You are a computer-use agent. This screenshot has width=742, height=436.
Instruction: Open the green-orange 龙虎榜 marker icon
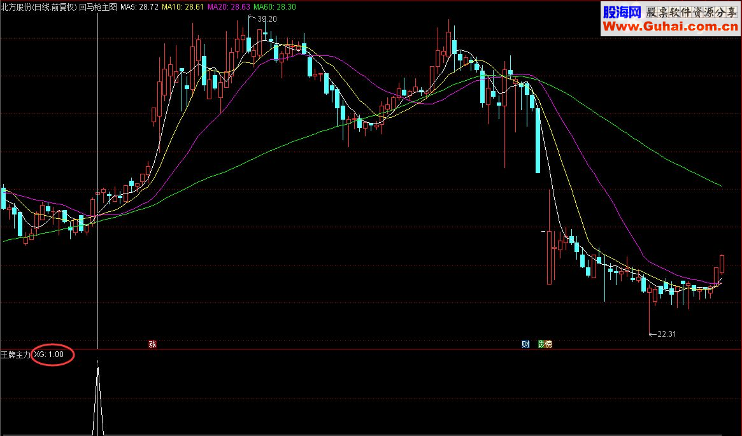point(545,344)
